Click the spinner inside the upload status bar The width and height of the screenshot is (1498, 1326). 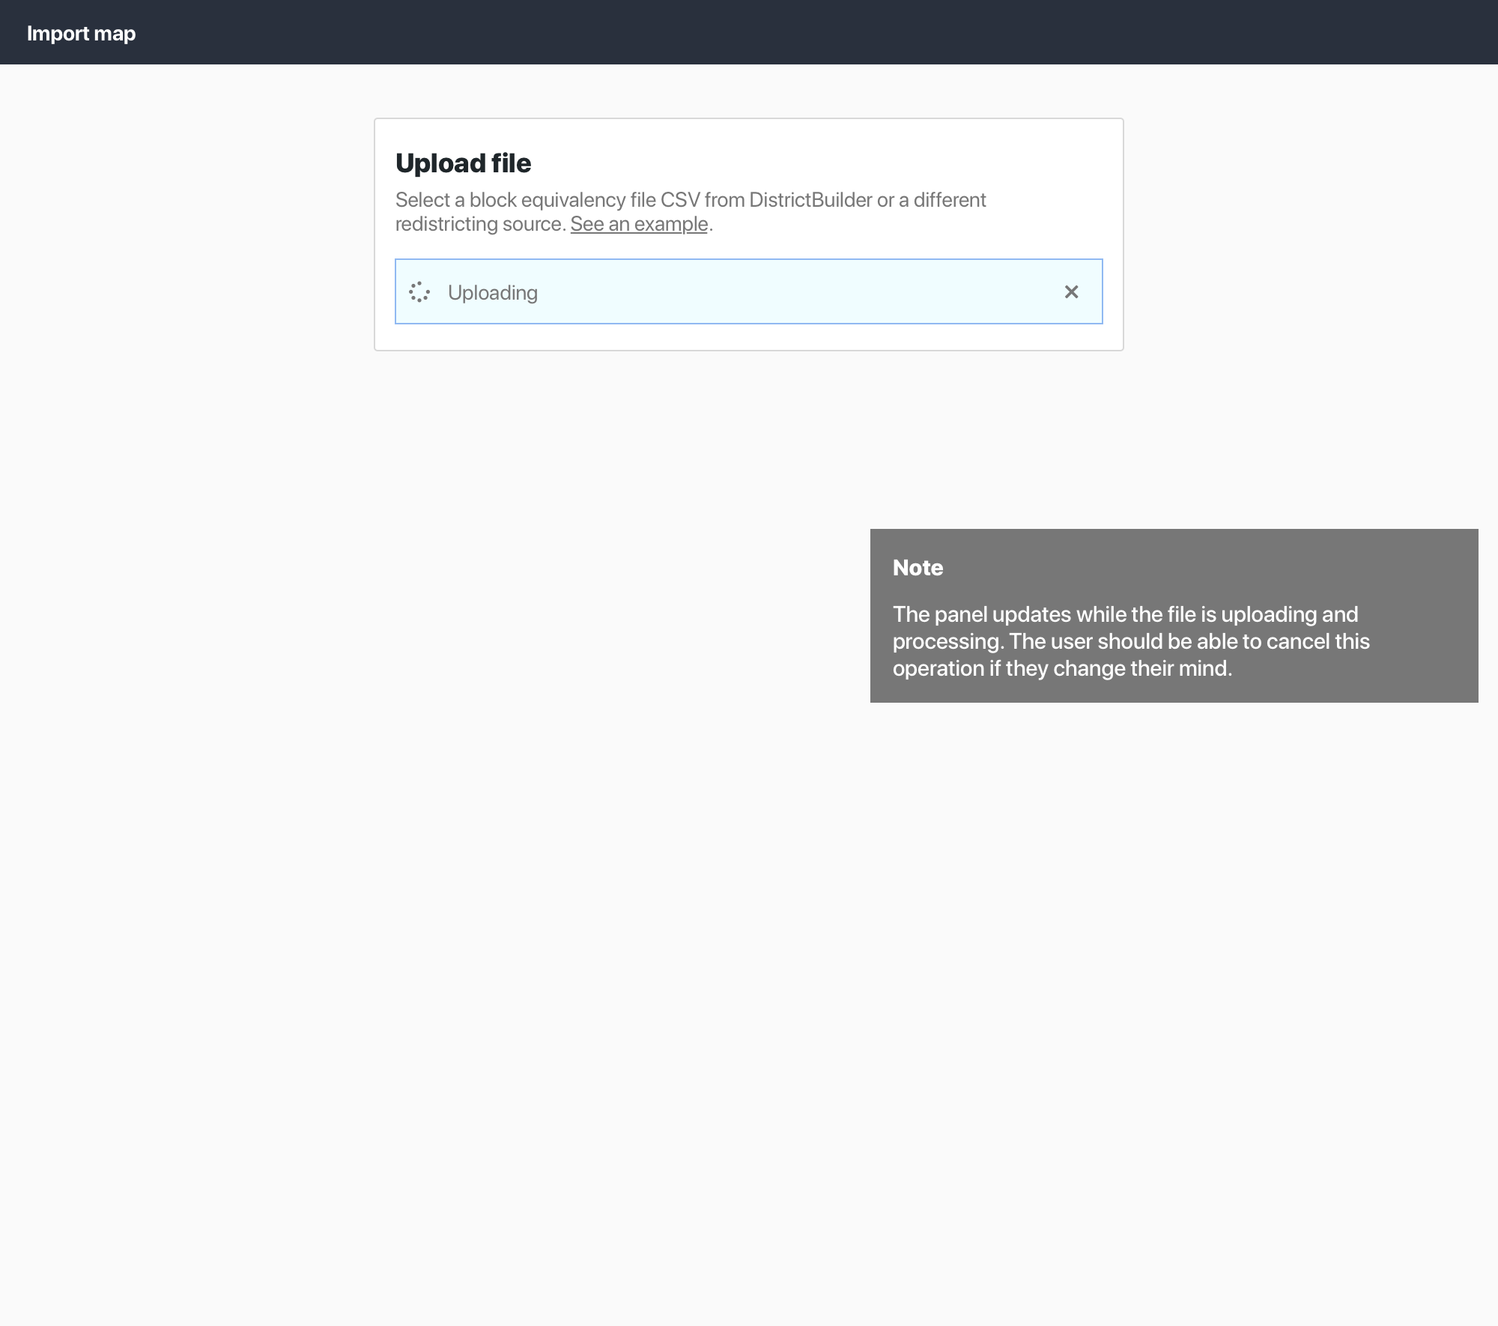420,291
